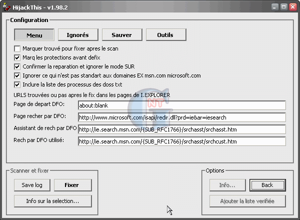Click the 'URLS trouvées ou pas apres le fix' label
This screenshot has width=300, height=220.
[x=91, y=95]
